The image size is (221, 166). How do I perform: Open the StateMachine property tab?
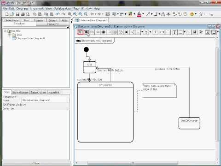coord(20,92)
